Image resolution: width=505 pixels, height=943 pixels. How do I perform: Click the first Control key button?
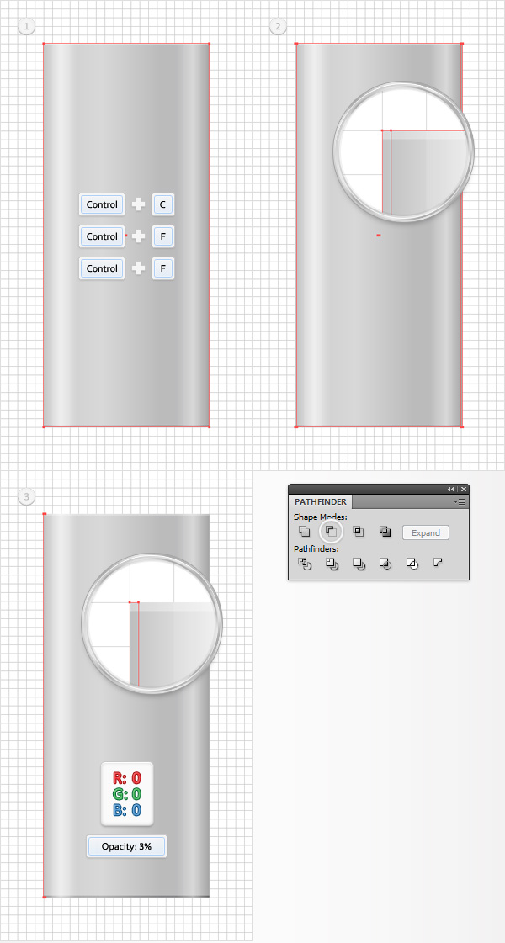click(102, 204)
